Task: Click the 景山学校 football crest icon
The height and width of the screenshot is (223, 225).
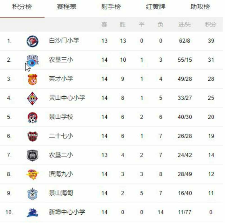Action: pyautogui.click(x=33, y=118)
